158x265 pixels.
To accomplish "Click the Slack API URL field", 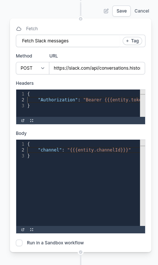I will (x=97, y=68).
